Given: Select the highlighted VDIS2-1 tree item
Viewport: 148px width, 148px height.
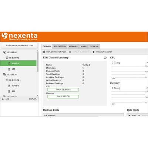Looking at the screenshot, I should click(x=18, y=63).
